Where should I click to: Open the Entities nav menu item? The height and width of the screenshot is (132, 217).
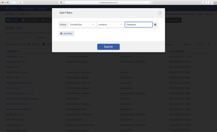(x=42, y=8)
